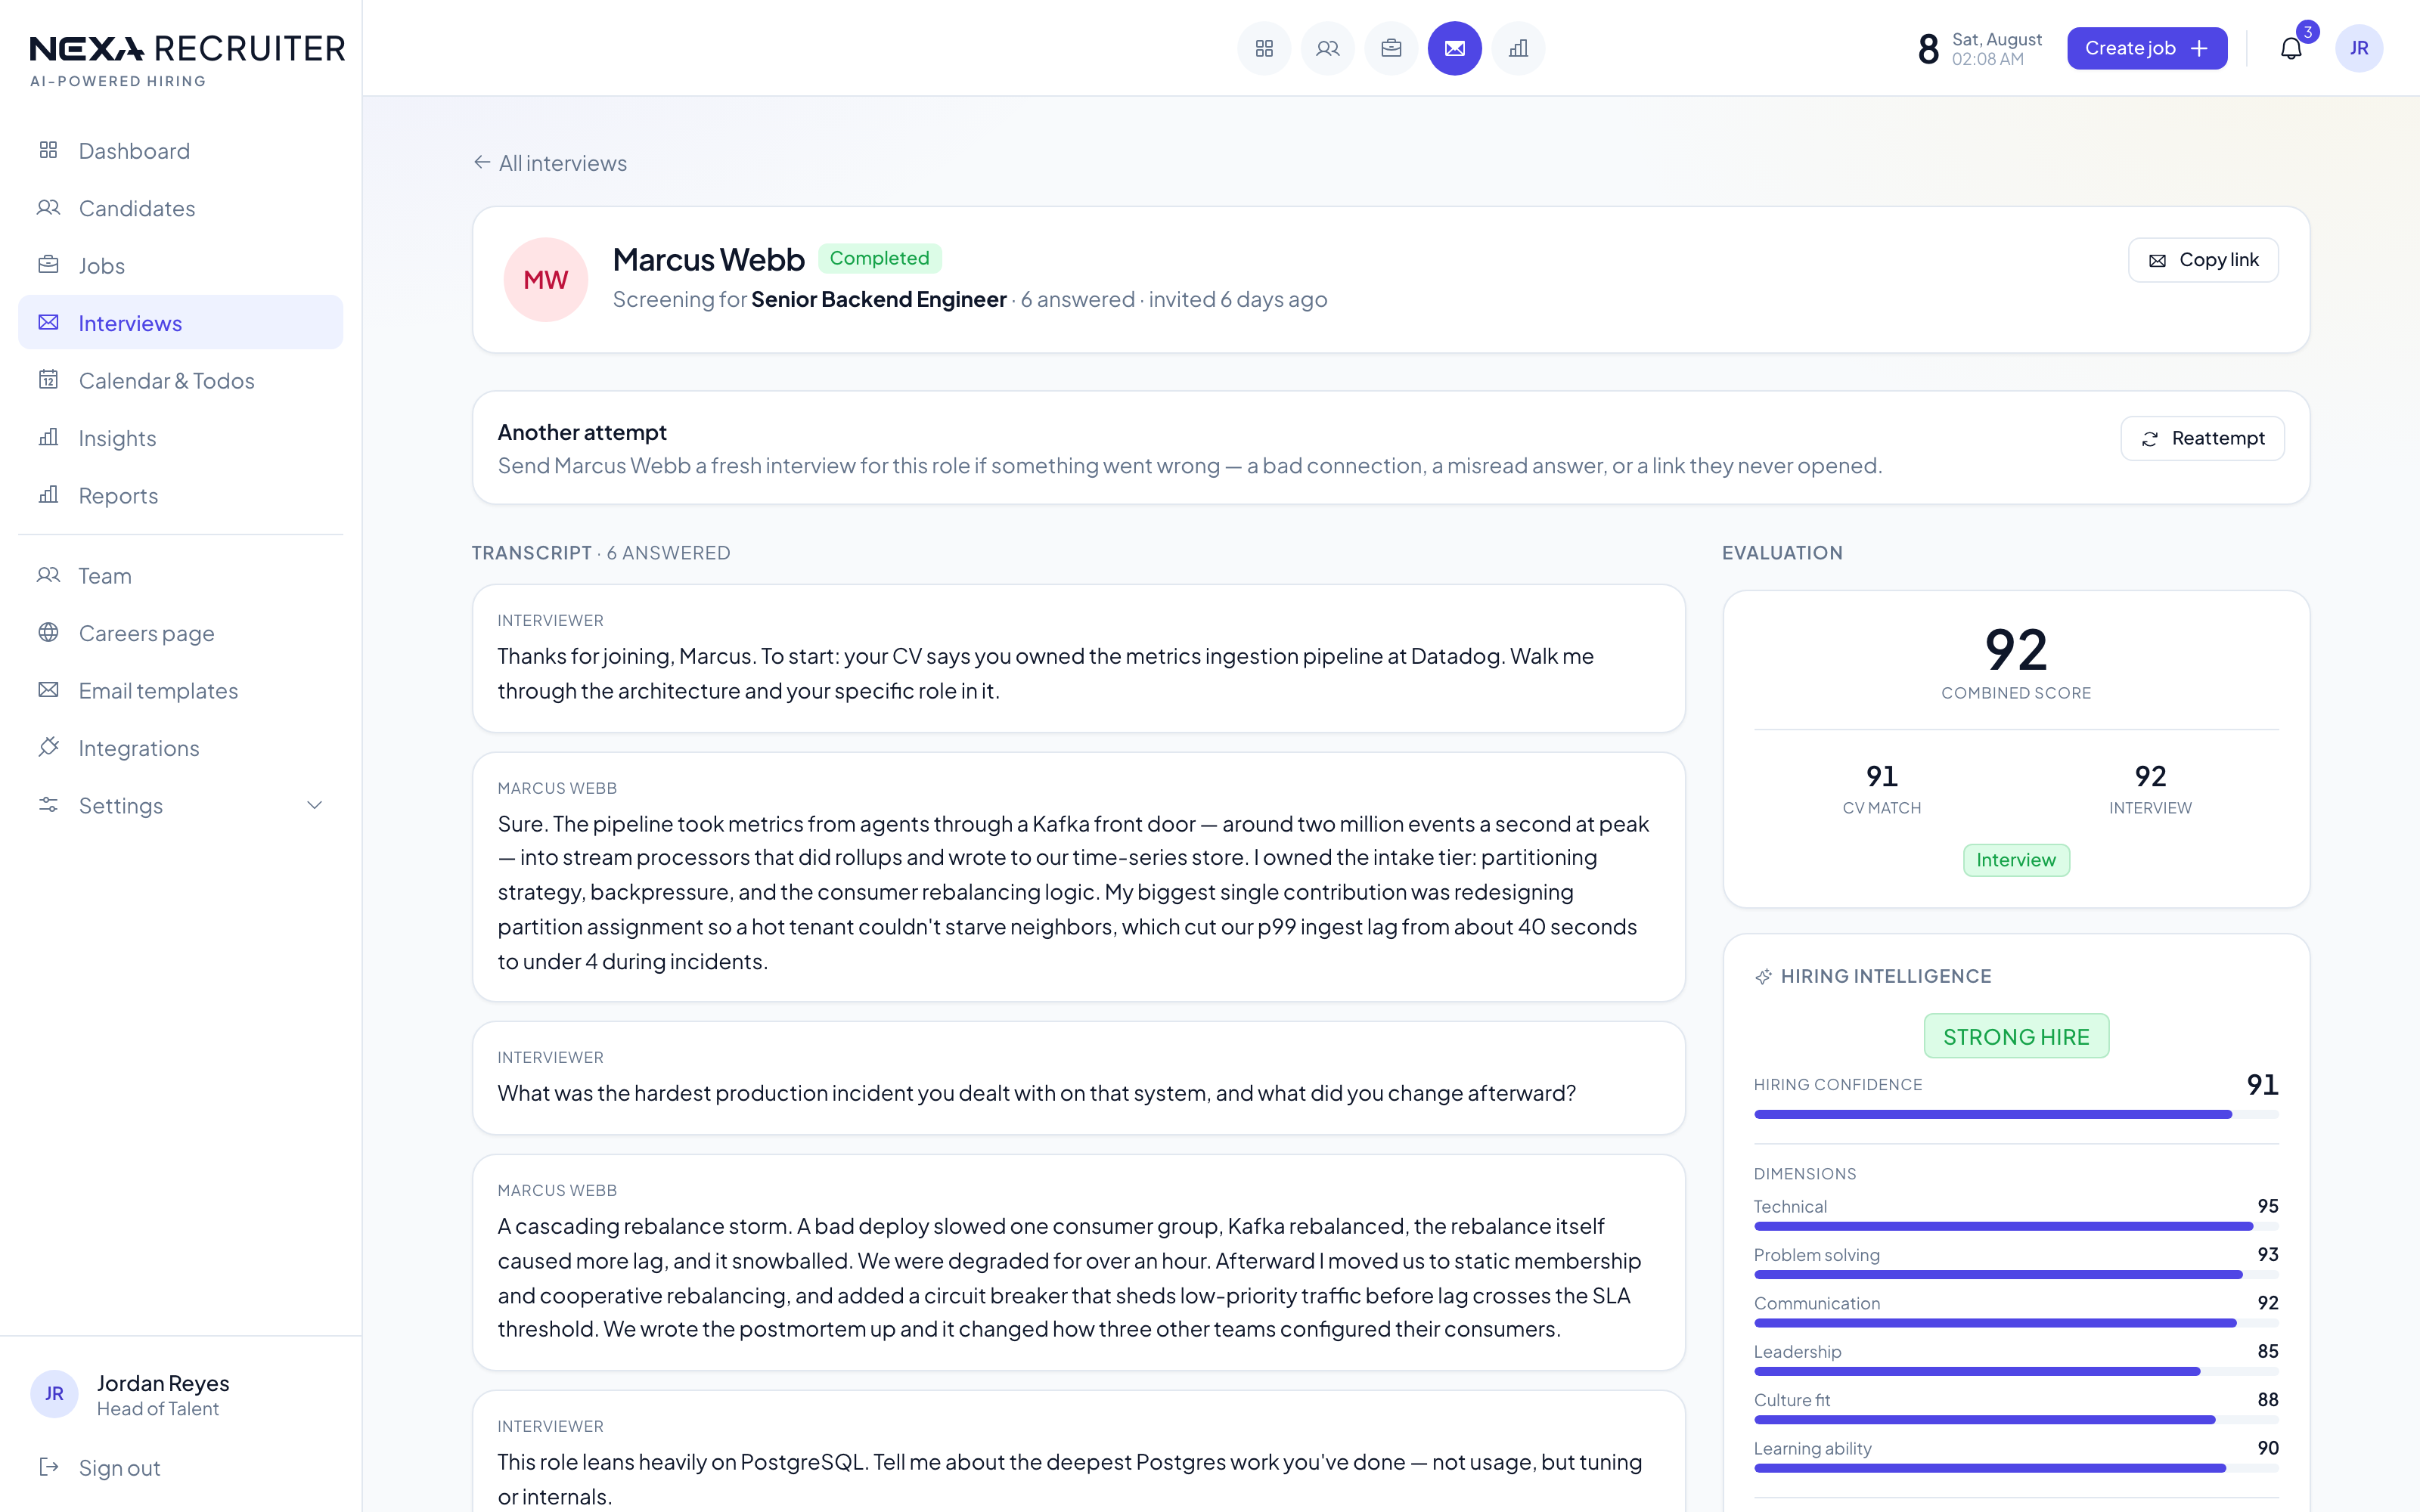Screen dimensions: 2420x1512
Task: Click the Communication dimension label
Action: [1816, 1303]
